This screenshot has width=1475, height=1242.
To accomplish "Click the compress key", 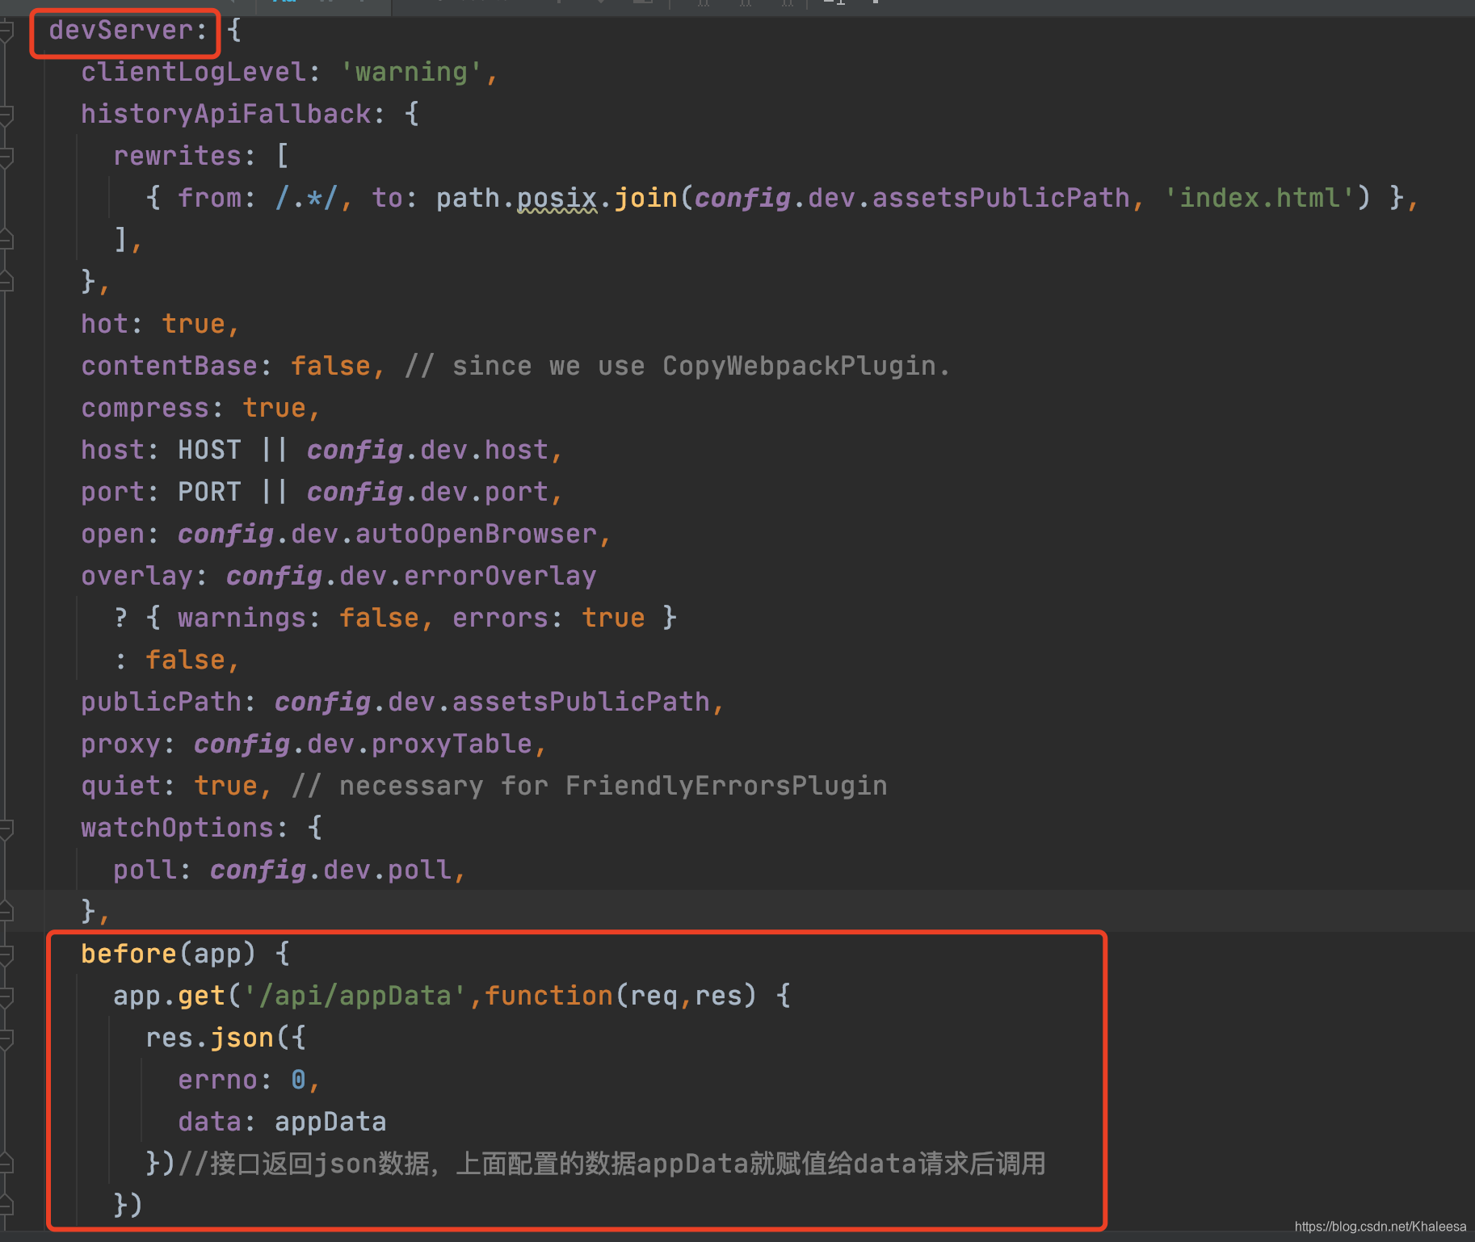I will (x=145, y=409).
